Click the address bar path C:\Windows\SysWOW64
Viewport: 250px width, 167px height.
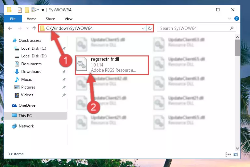coord(69,28)
